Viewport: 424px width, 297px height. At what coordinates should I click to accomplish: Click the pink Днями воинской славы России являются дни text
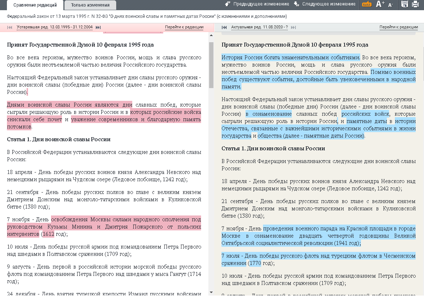pos(70,104)
